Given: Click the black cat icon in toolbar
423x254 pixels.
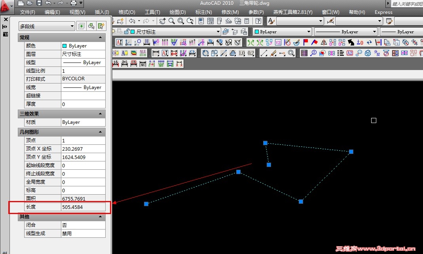Looking at the screenshot, I should pos(351,42).
